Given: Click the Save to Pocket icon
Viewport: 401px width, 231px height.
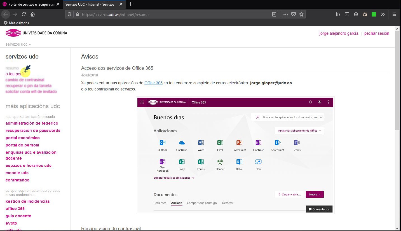Looking at the screenshot, I should (294, 14).
